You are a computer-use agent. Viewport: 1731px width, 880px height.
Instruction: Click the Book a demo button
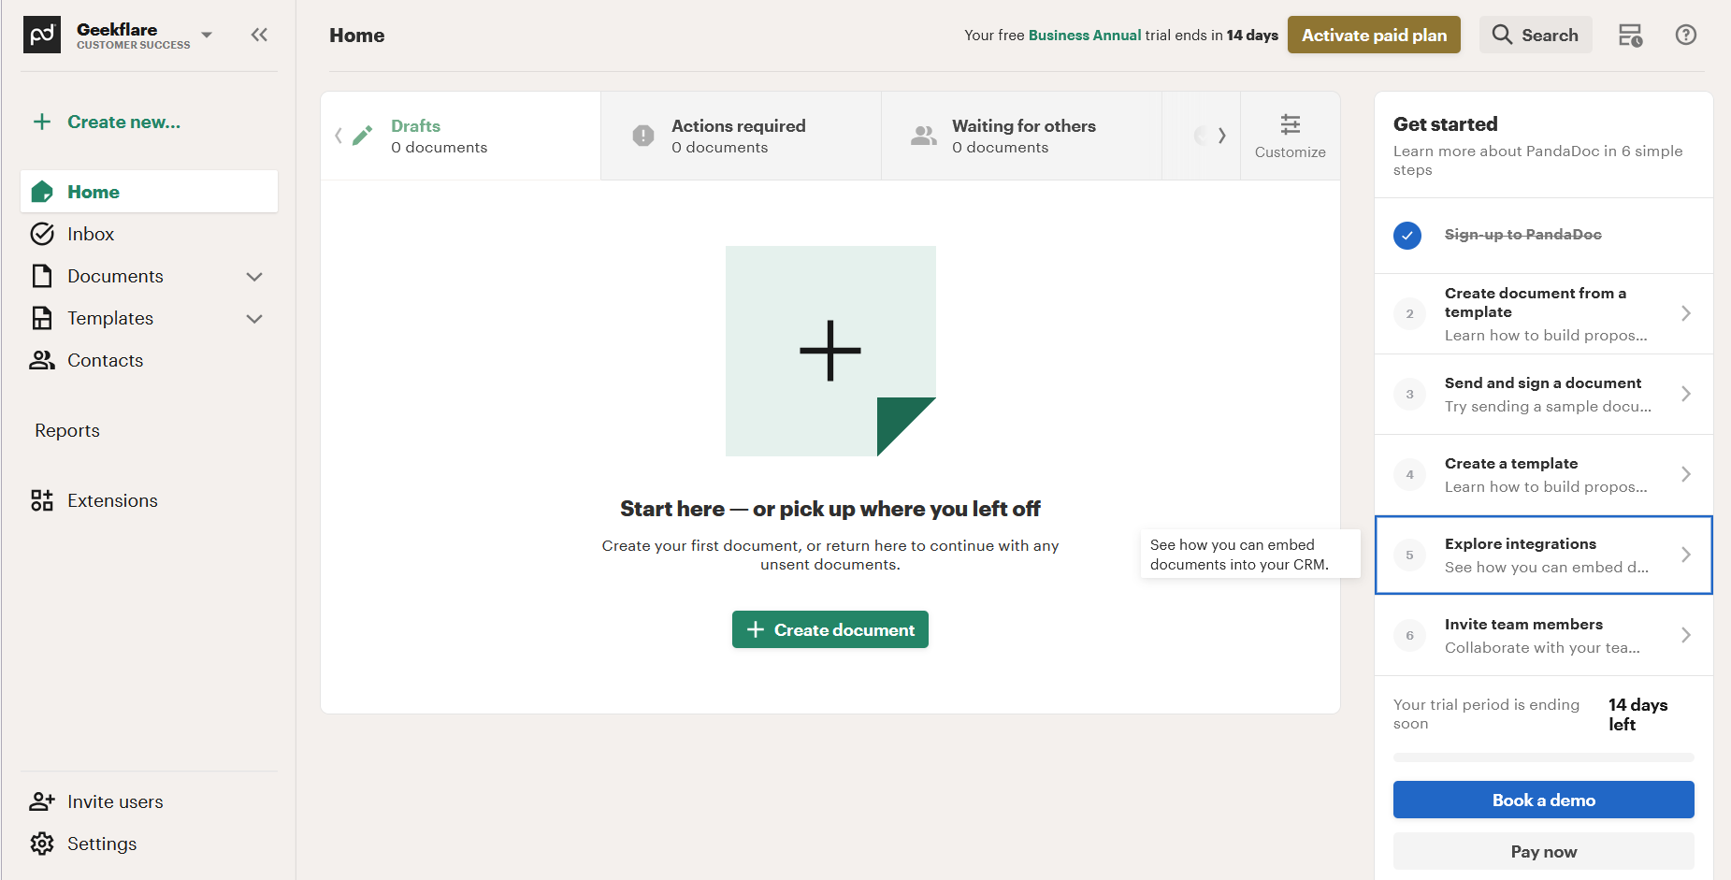[x=1544, y=800]
